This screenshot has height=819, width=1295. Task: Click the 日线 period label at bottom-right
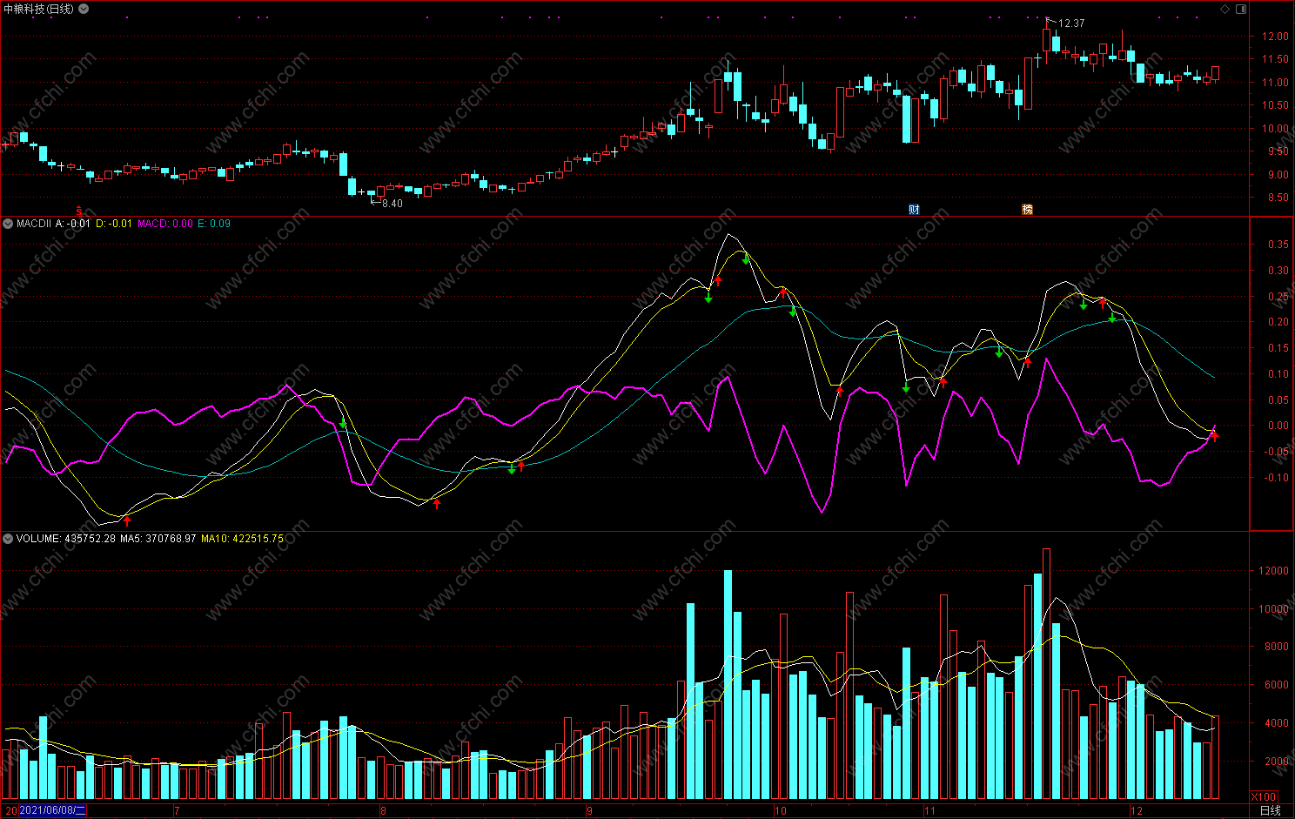[x=1271, y=810]
